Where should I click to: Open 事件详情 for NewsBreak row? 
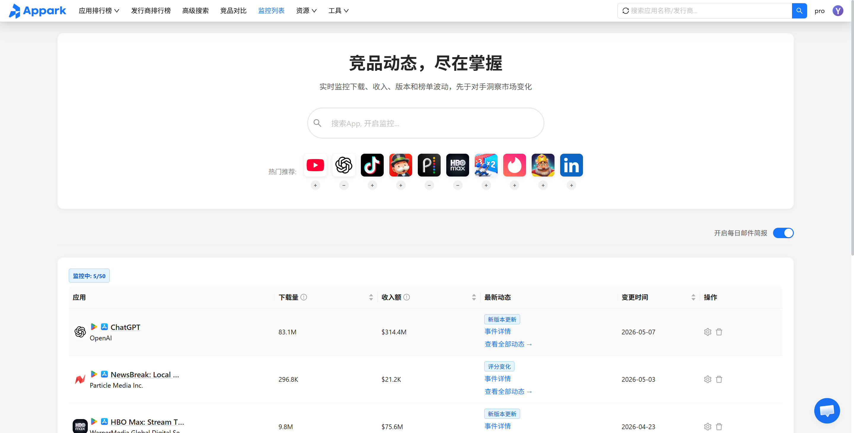498,379
